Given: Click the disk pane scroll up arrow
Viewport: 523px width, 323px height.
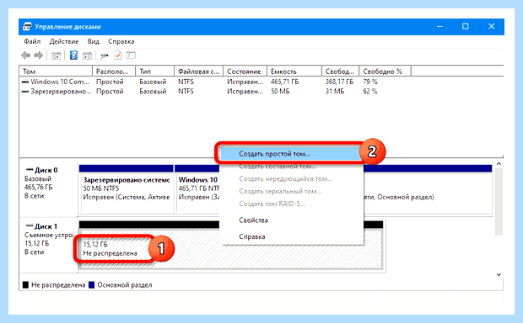Looking at the screenshot, I should pos(499,164).
